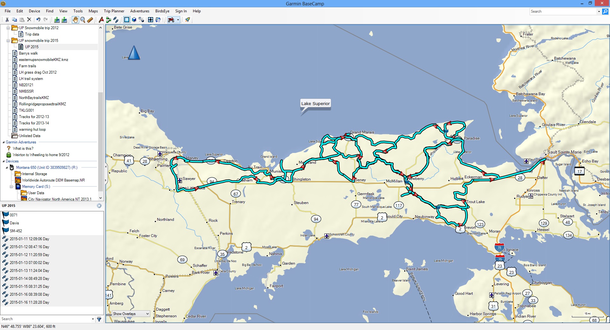Open the File menu
The height and width of the screenshot is (330, 610).
(x=8, y=11)
